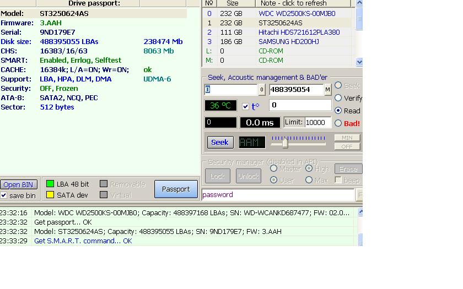Click the AAM display indicator

click(x=252, y=143)
